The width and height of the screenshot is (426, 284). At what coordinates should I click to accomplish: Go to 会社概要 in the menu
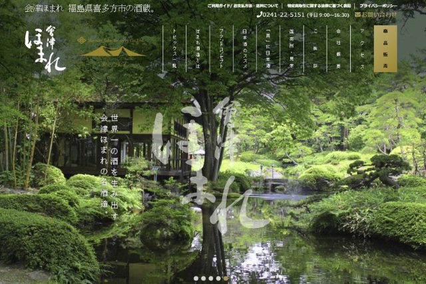coord(338,49)
